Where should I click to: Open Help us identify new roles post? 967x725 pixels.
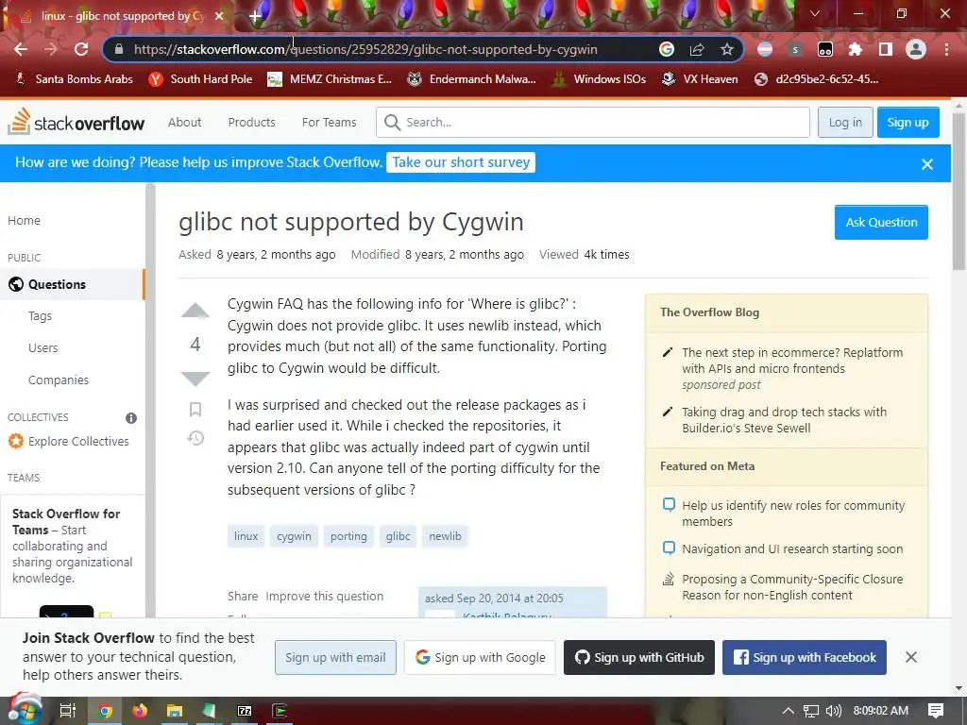click(793, 513)
